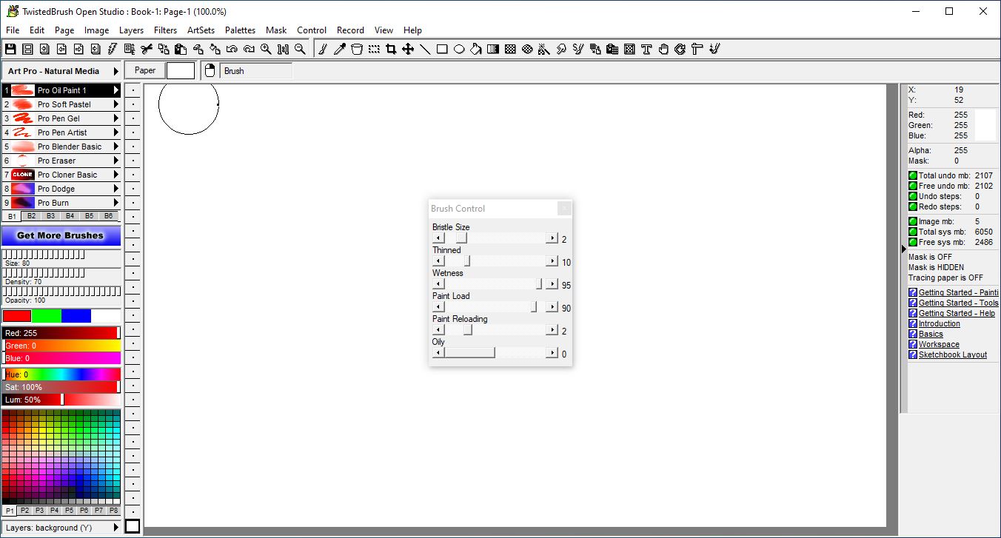The width and height of the screenshot is (1001, 538).
Task: Expand arrow next to Pro Eraser
Action: [116, 161]
